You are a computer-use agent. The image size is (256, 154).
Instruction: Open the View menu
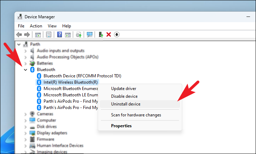[52, 26]
